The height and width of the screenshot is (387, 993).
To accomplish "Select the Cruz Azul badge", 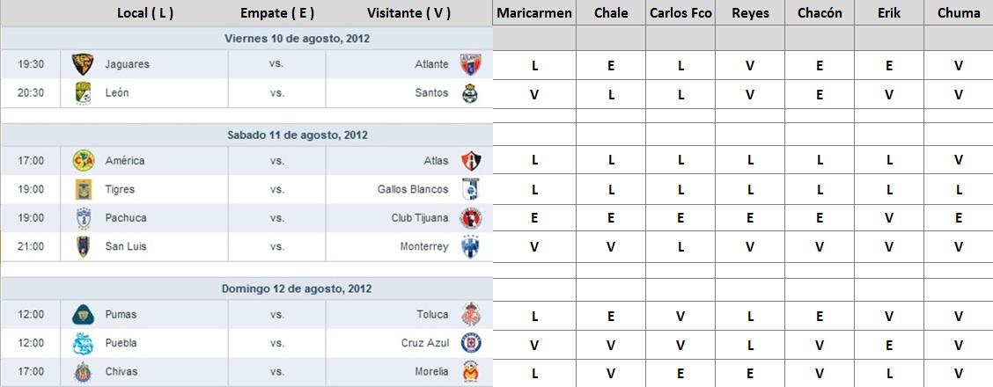I will [471, 343].
